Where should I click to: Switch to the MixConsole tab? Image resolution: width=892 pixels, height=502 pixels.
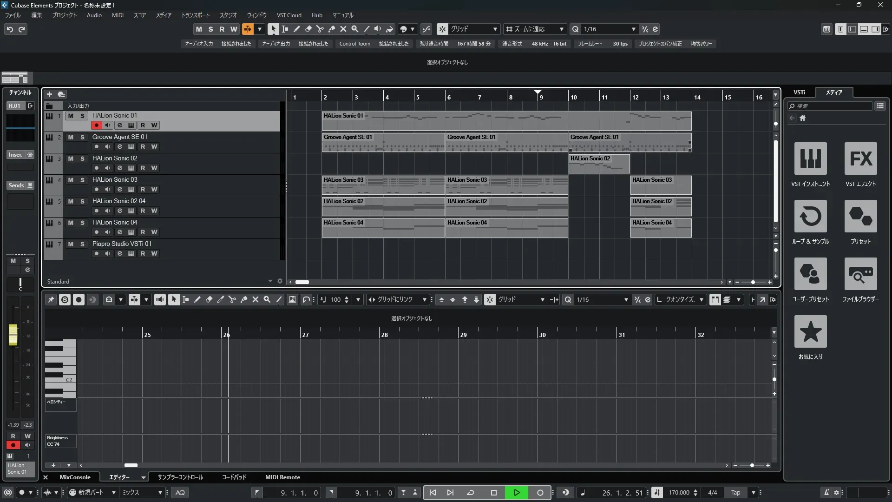(75, 477)
